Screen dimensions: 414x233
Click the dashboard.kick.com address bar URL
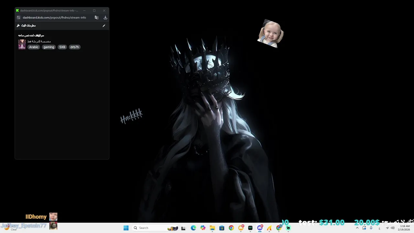coord(54,17)
